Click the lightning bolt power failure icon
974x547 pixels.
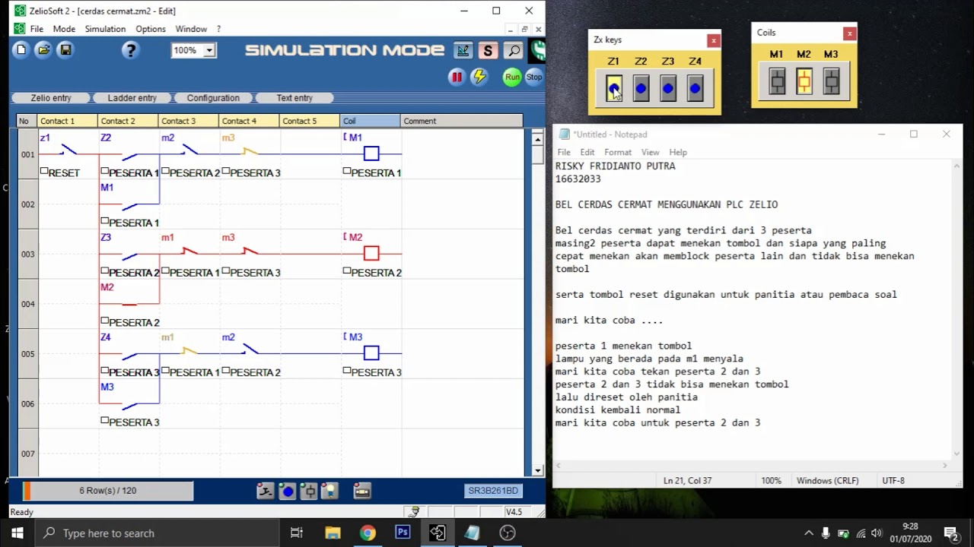[x=479, y=77]
